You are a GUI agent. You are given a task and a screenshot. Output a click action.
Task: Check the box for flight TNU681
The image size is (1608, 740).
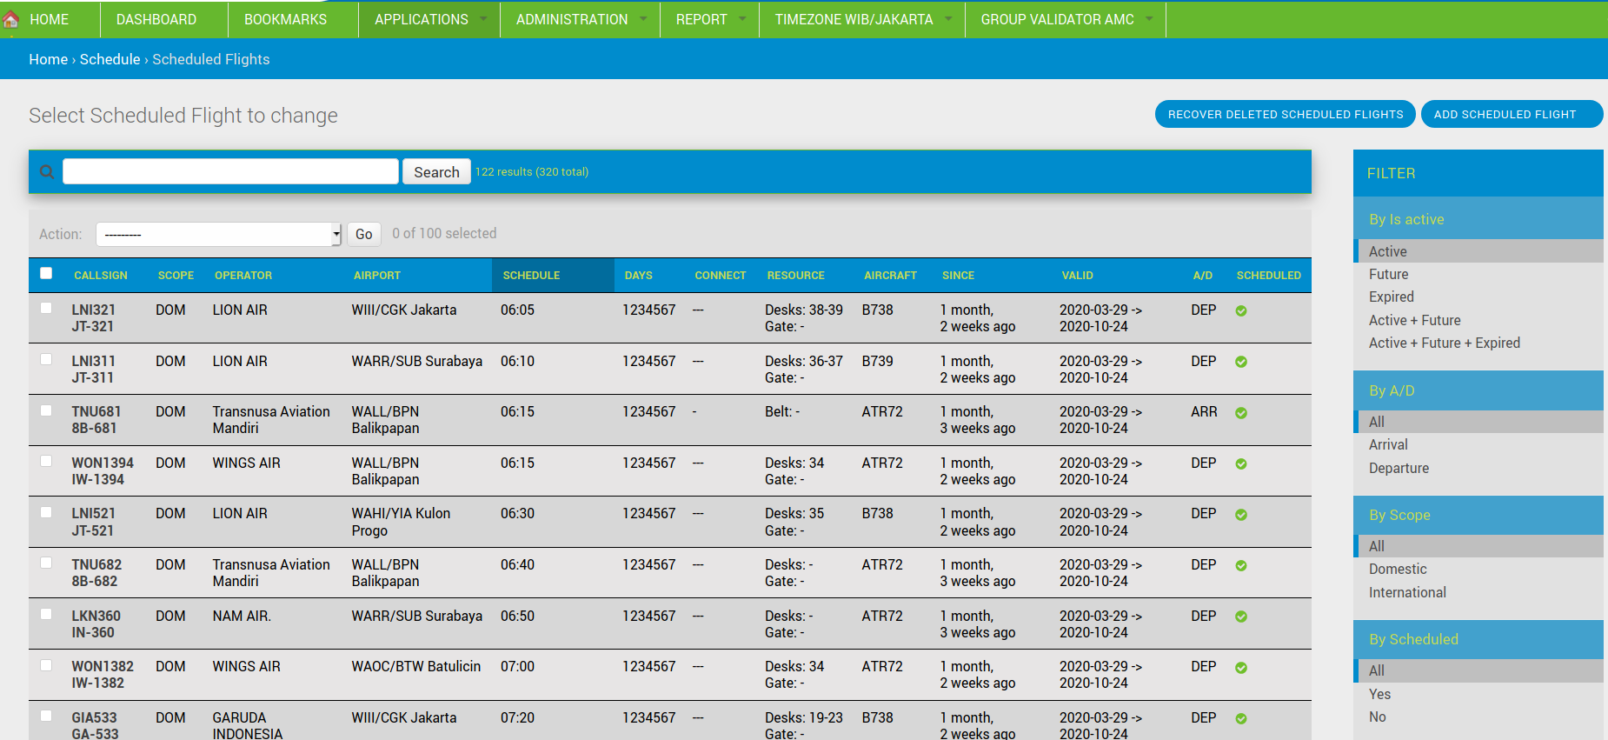click(x=46, y=410)
